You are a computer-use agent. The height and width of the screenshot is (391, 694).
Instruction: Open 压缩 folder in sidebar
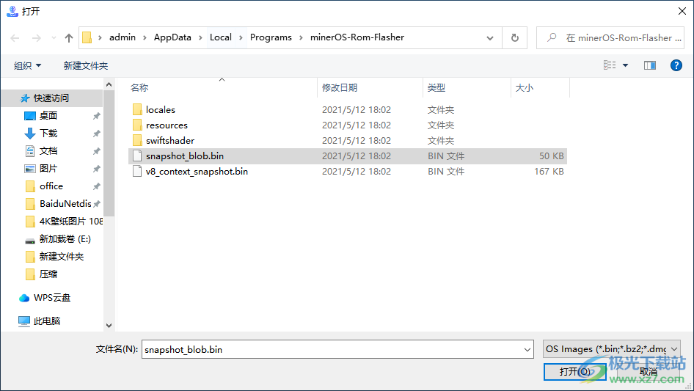point(48,274)
